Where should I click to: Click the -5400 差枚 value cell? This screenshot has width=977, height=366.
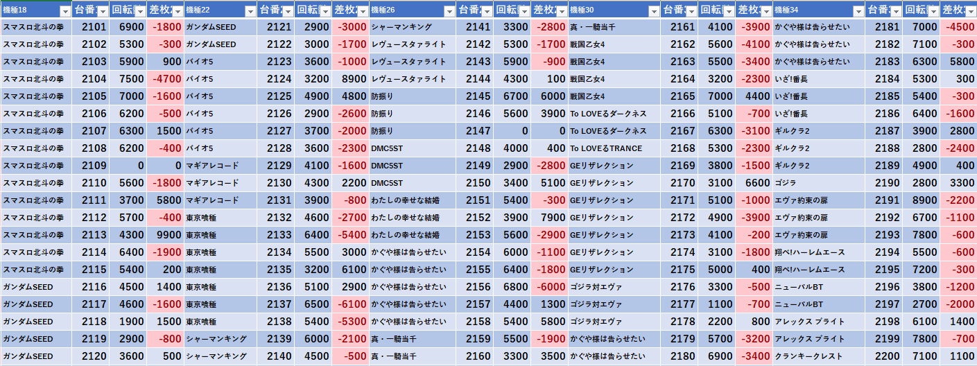click(349, 235)
